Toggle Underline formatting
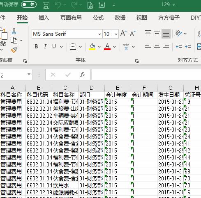Viewport: 201px width, 198px height. tap(54, 47)
